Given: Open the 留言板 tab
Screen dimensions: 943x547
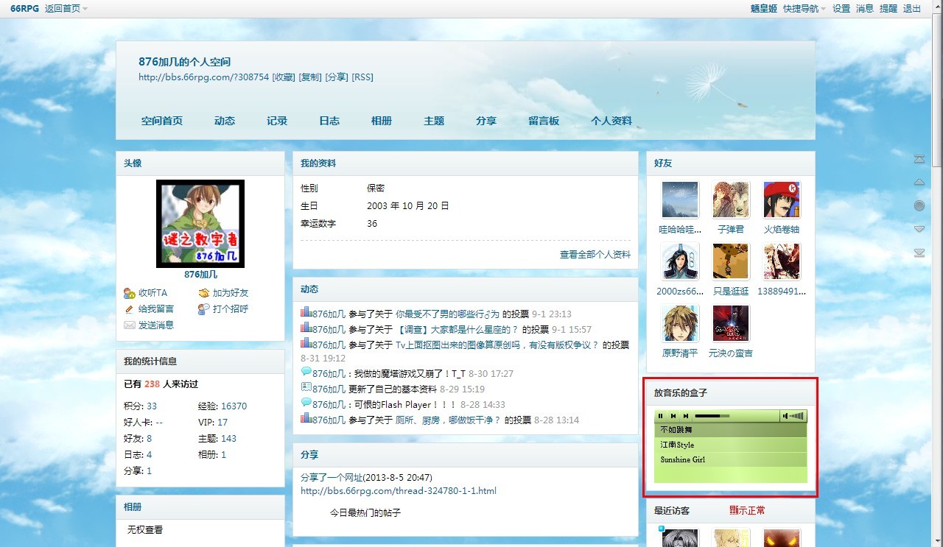Looking at the screenshot, I should click(x=544, y=121).
